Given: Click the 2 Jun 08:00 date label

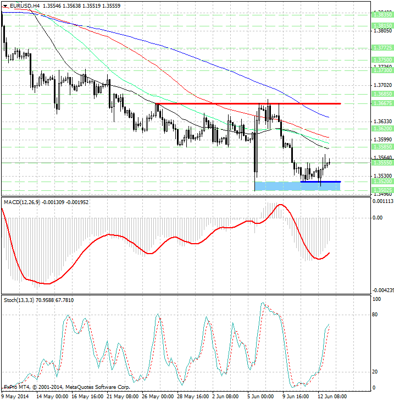Looking at the screenshot, I should (x=225, y=397).
